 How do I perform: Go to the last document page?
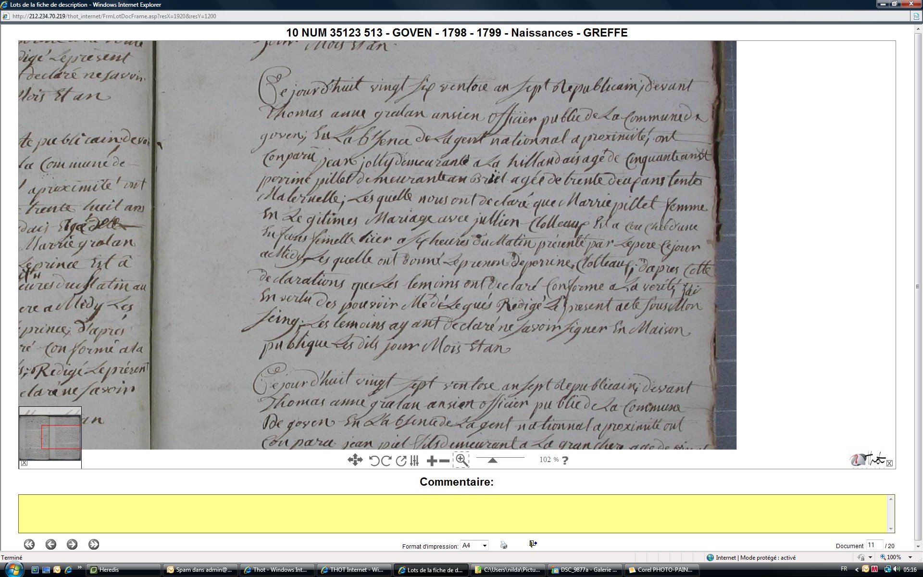tap(94, 544)
